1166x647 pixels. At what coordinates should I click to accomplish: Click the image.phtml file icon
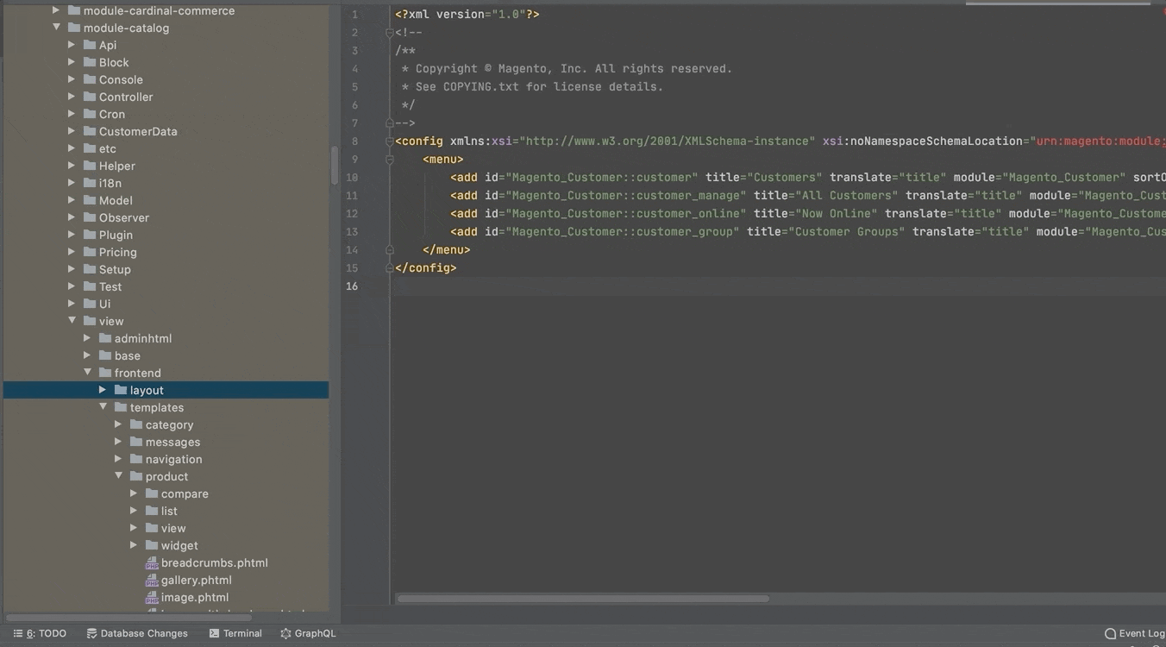(152, 598)
